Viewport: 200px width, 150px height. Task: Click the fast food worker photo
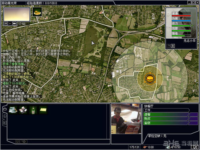[x=126, y=119]
